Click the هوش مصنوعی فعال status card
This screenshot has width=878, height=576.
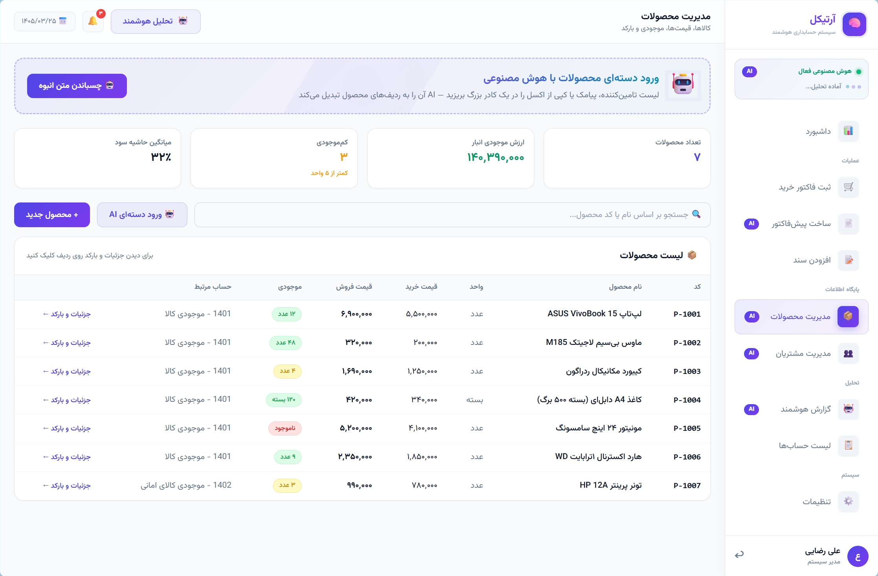click(x=801, y=79)
